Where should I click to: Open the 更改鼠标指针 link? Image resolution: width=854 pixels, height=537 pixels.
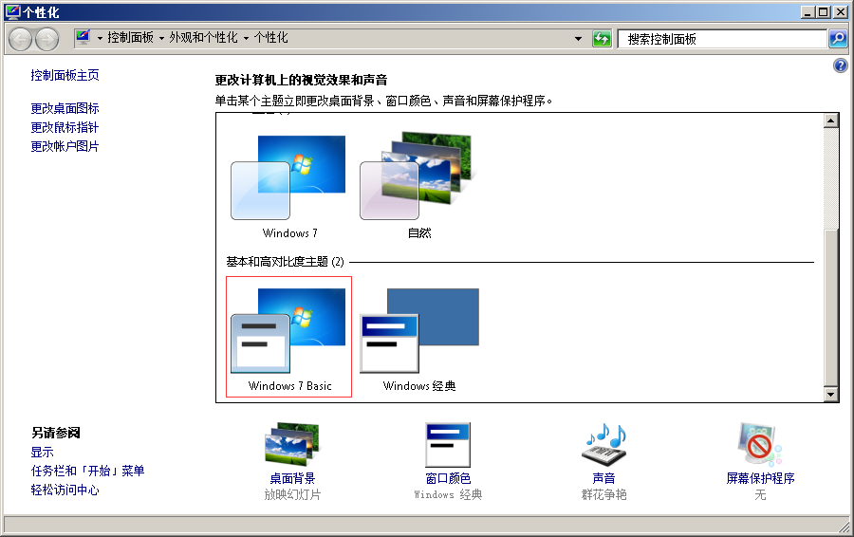pyautogui.click(x=65, y=127)
